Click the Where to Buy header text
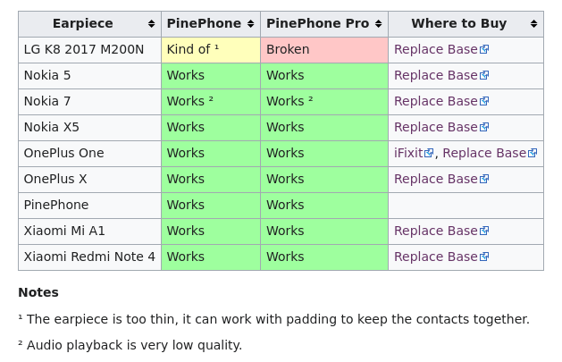This screenshot has width=562, height=362. tap(458, 24)
